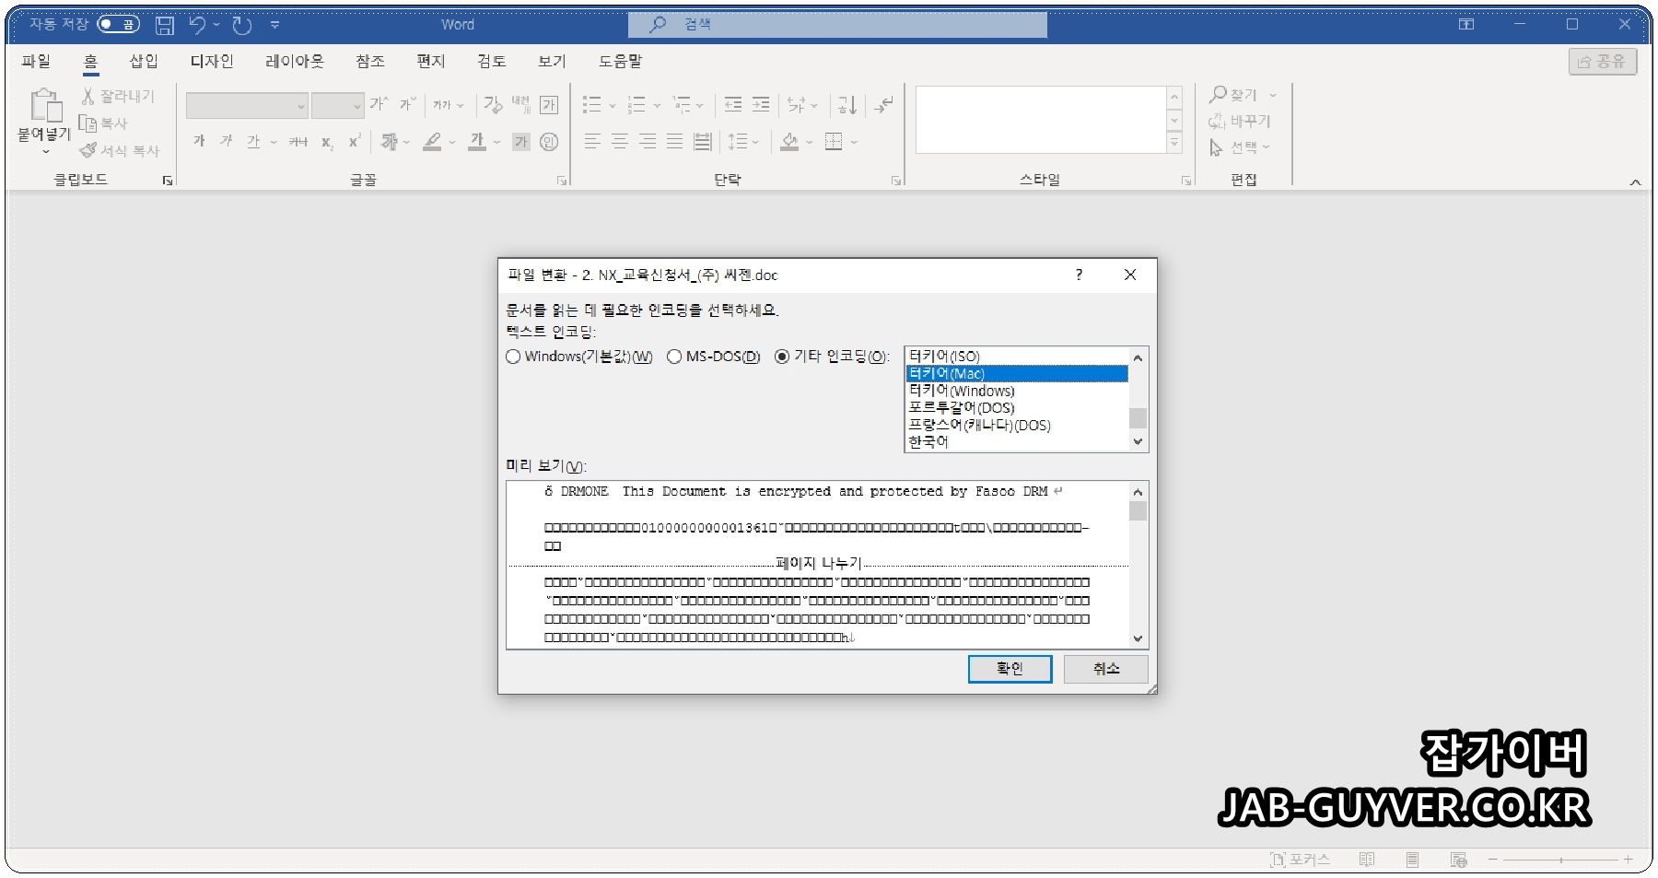Click the Strikethrough icon
Screen dimensions: 1658x878
click(298, 141)
